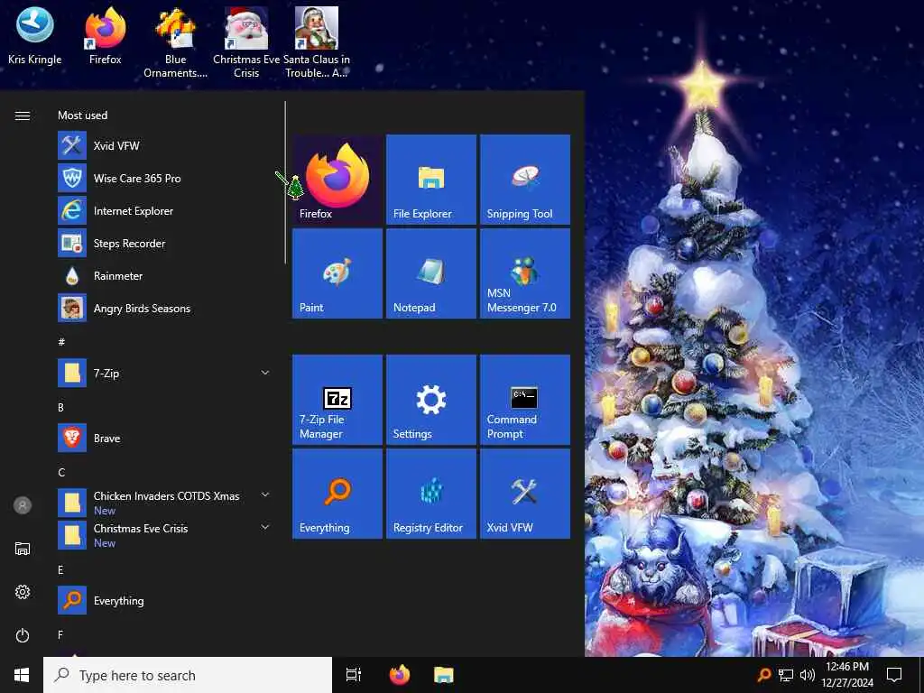This screenshot has height=693, width=924.
Task: Open the volume speaker tray icon
Action: [x=807, y=675]
